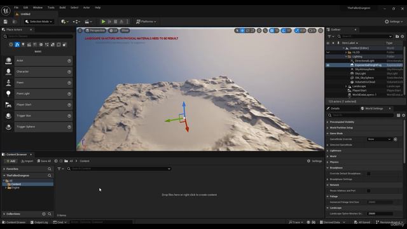Open the Selection Mode dropdown
Image resolution: width=407 pixels, height=229 pixels.
point(39,22)
